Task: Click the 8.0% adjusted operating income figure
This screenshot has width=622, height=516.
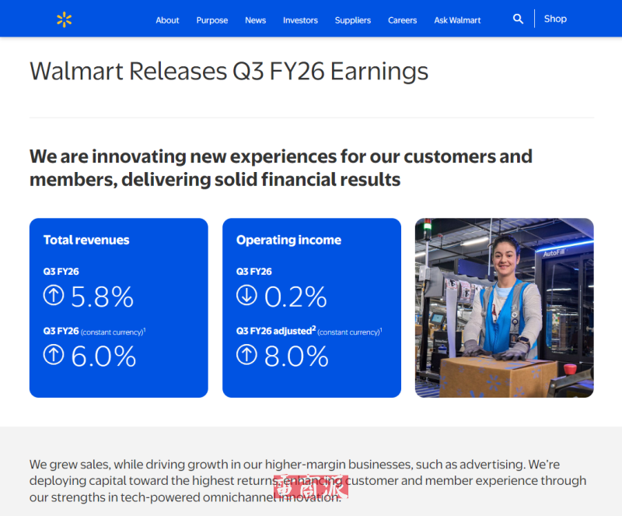Action: pyautogui.click(x=296, y=356)
